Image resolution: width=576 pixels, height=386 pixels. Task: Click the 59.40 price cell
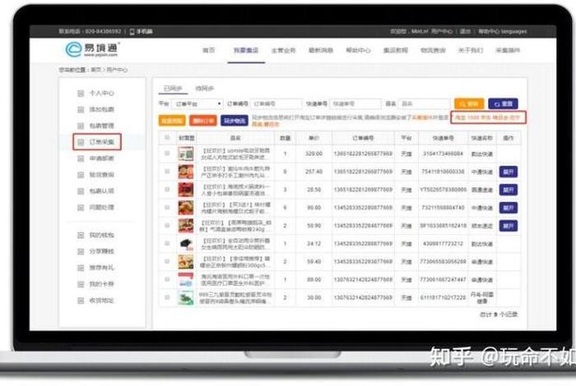(314, 262)
